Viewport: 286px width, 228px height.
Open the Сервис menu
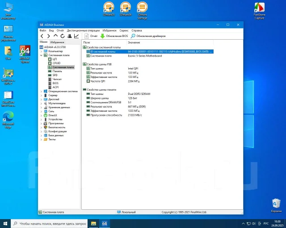[124, 31]
